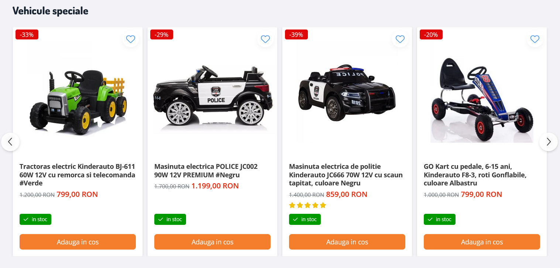Open GO Kart cu pedale F8-3 title link
The width and height of the screenshot is (560, 268).
pos(475,175)
